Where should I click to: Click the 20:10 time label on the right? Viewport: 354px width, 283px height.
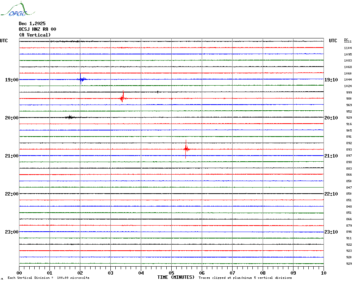[331, 118]
